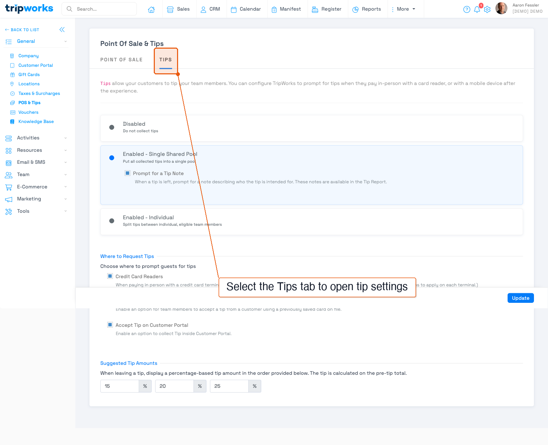Open help via the question mark icon
Screen dimensions: 548x445
(467, 9)
